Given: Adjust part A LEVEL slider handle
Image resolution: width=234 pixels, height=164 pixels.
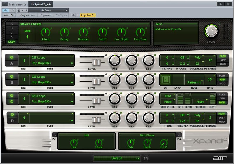Looking at the screenshot, I should pyautogui.click(x=97, y=62).
